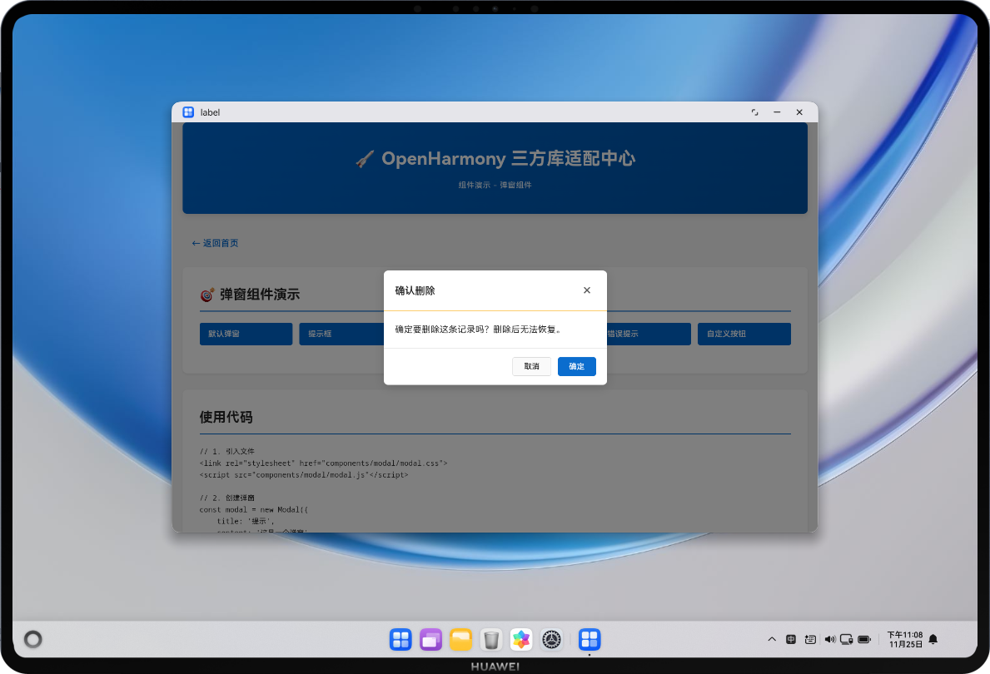Click the 错误提示 button

coord(649,334)
